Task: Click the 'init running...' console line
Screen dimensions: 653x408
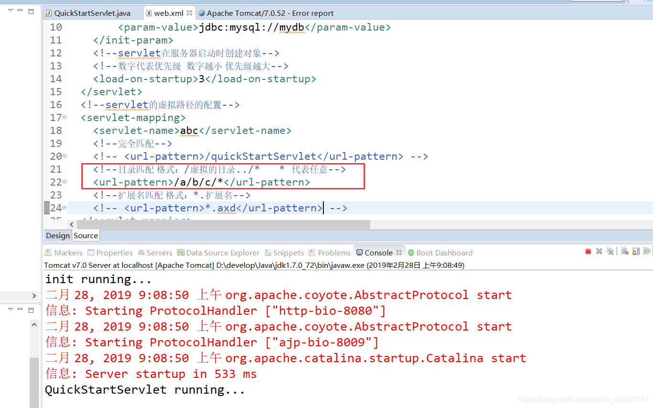Action: [x=99, y=279]
